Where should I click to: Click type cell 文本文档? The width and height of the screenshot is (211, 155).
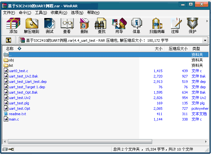[x=199, y=114]
